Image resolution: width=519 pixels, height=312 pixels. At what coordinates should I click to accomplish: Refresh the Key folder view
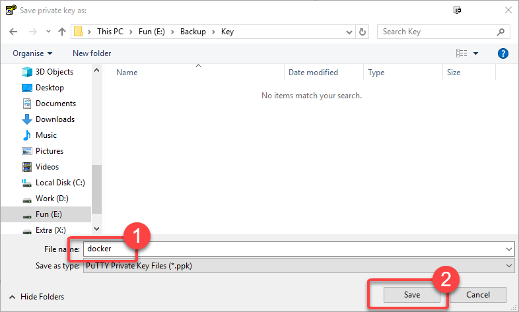(x=363, y=32)
